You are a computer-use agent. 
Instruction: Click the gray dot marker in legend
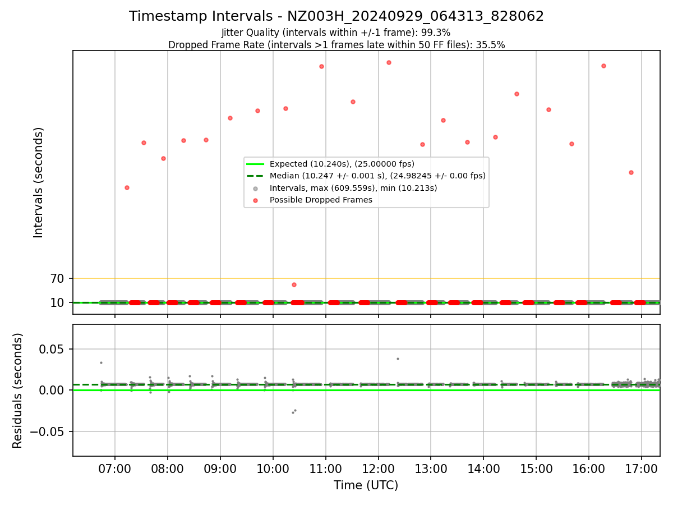(x=255, y=188)
